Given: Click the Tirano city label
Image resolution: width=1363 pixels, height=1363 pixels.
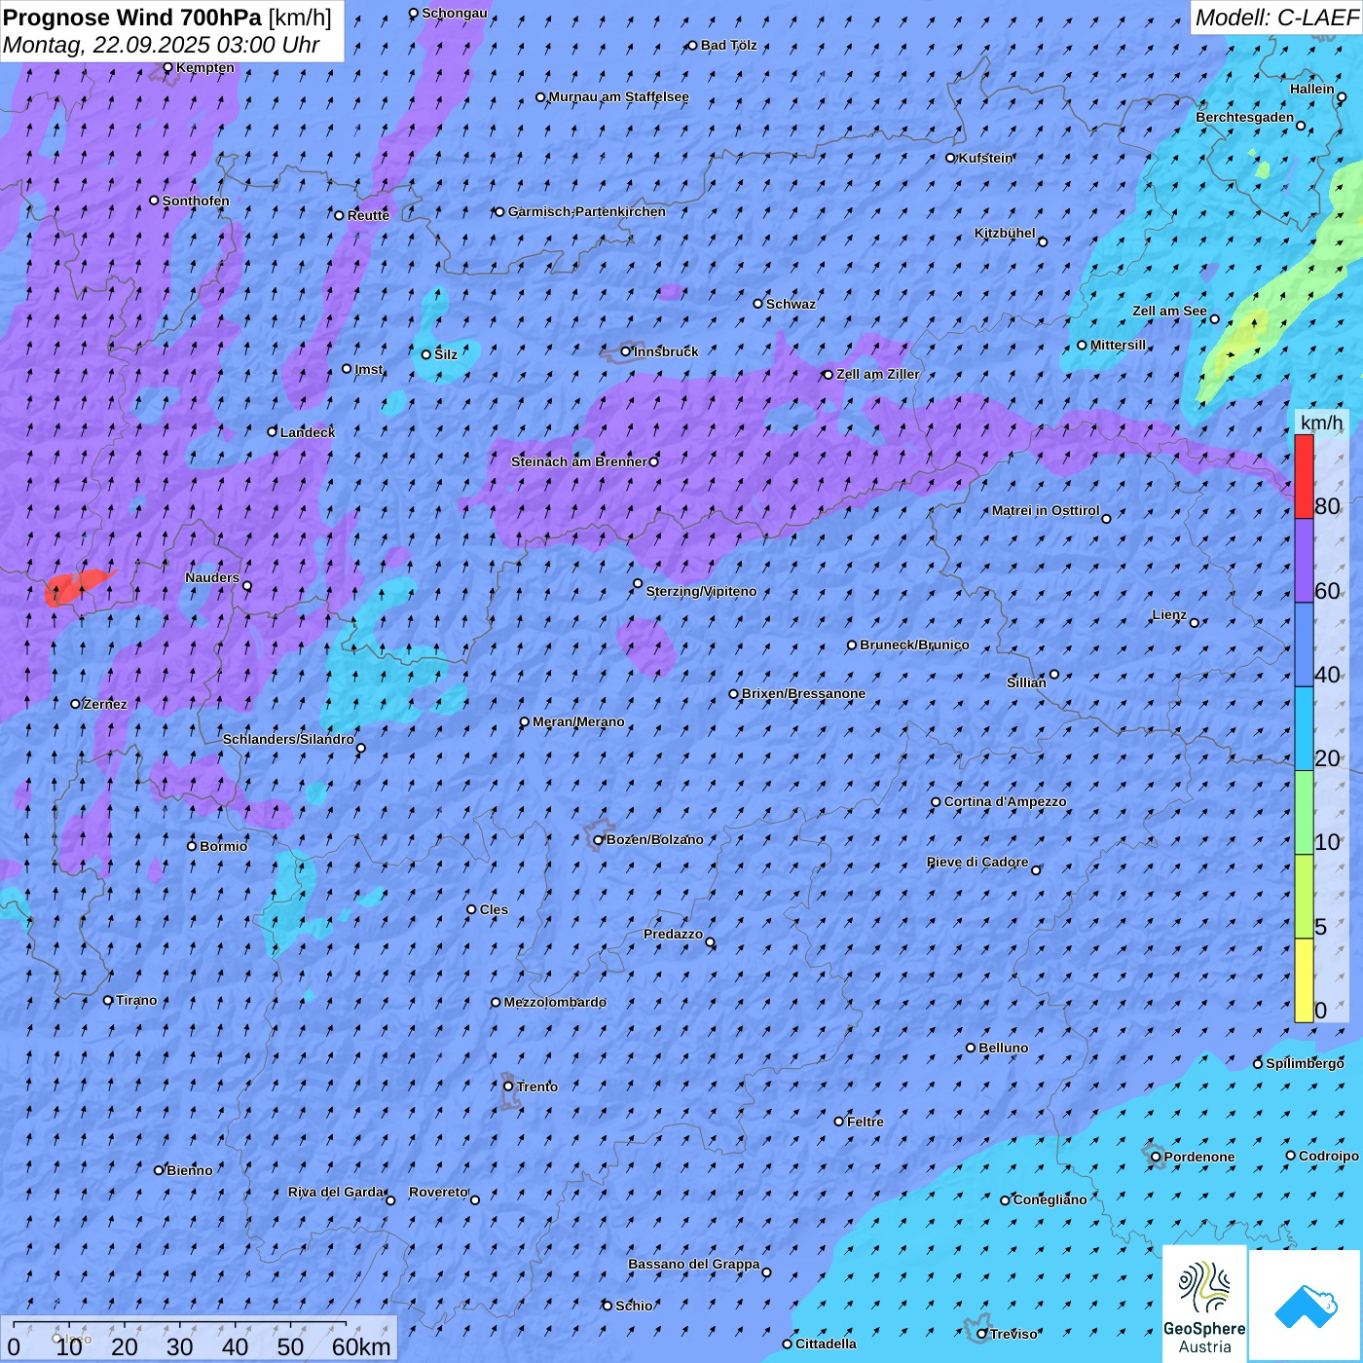Looking at the screenshot, I should 136,1000.
